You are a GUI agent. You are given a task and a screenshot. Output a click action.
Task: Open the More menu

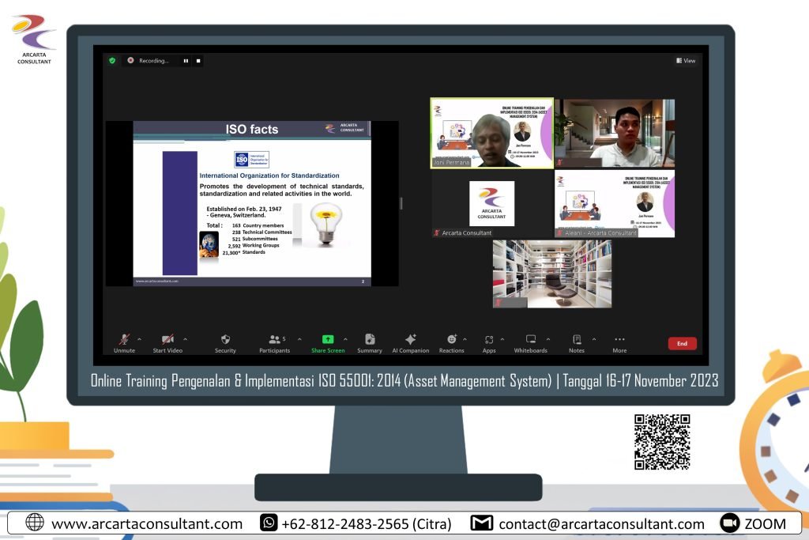[x=619, y=340]
